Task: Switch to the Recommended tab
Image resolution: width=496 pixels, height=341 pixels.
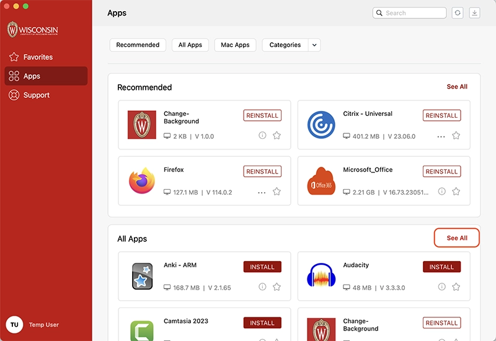Action: 138,45
